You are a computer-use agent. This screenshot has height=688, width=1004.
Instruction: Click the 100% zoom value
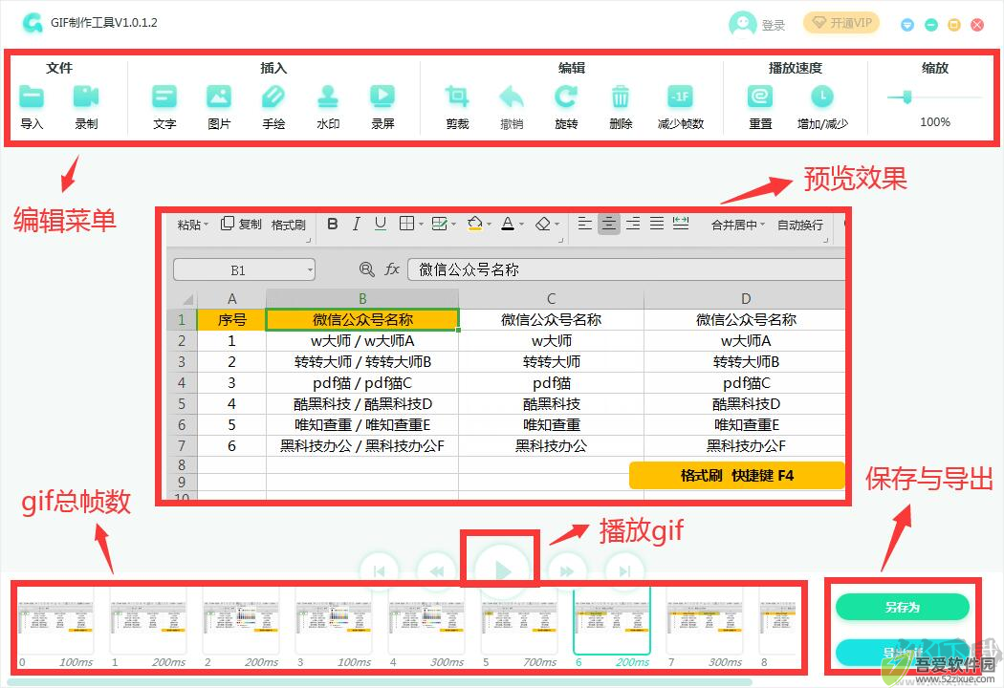(x=935, y=121)
